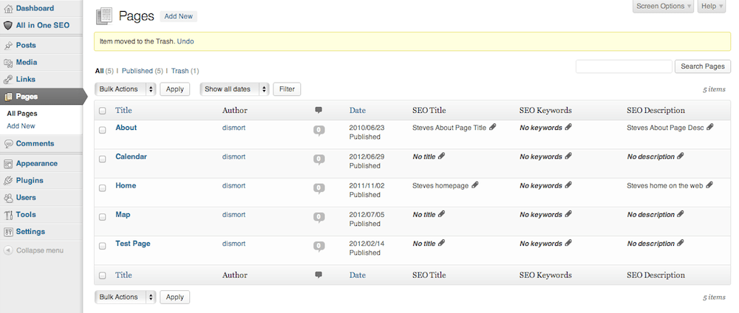The height and width of the screenshot is (313, 739).
Task: Open the Screen Options panel
Action: pos(663,7)
